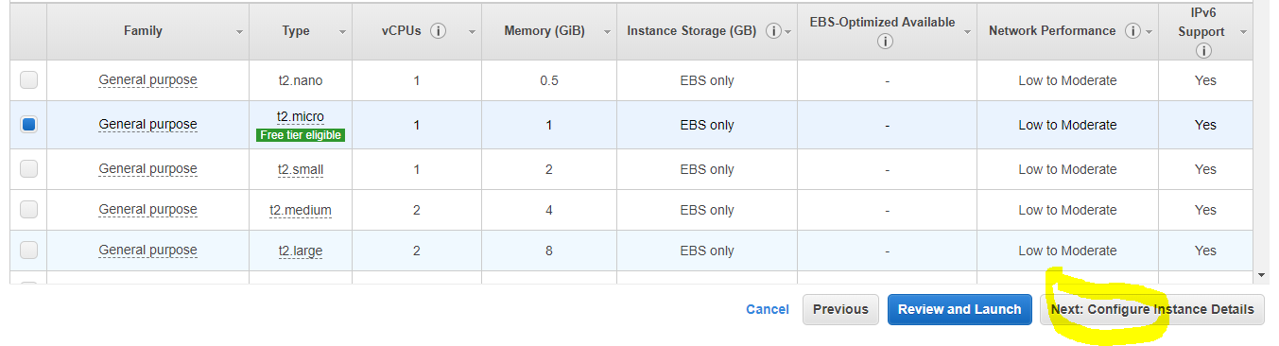The width and height of the screenshot is (1279, 346).
Task: Click the EBS-Optimized Available info icon
Action: click(885, 41)
